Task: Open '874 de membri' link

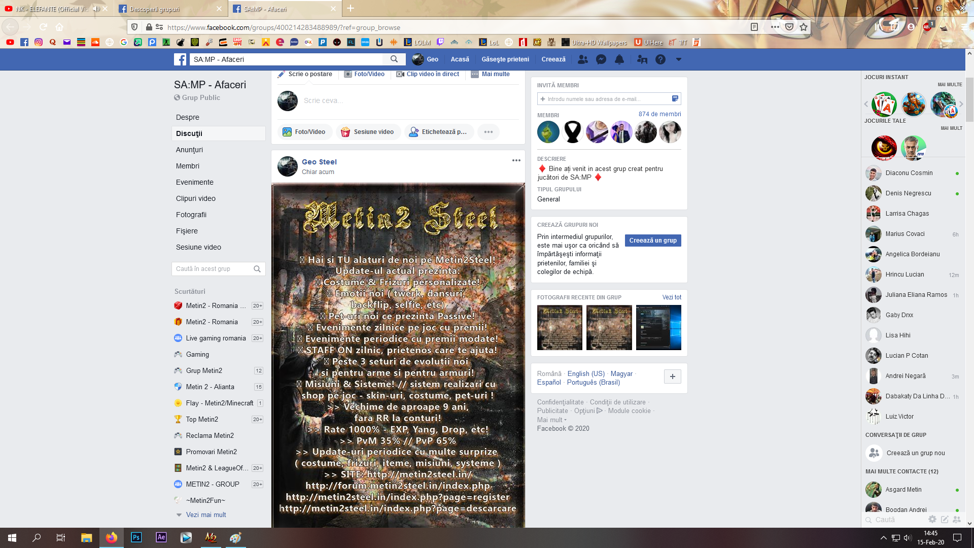Action: pyautogui.click(x=659, y=114)
